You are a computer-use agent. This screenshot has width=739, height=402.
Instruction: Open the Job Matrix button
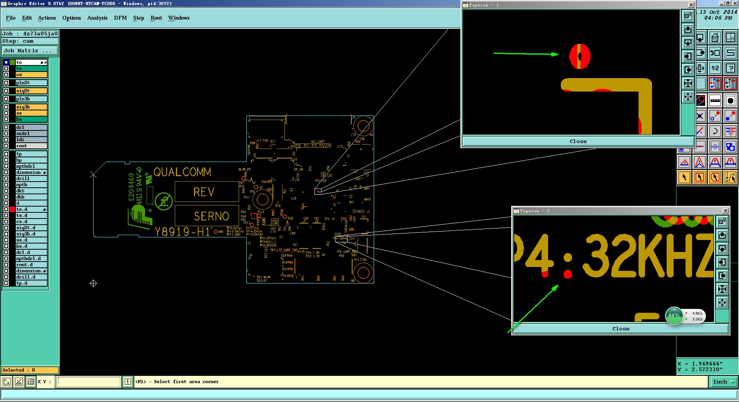pyautogui.click(x=30, y=50)
